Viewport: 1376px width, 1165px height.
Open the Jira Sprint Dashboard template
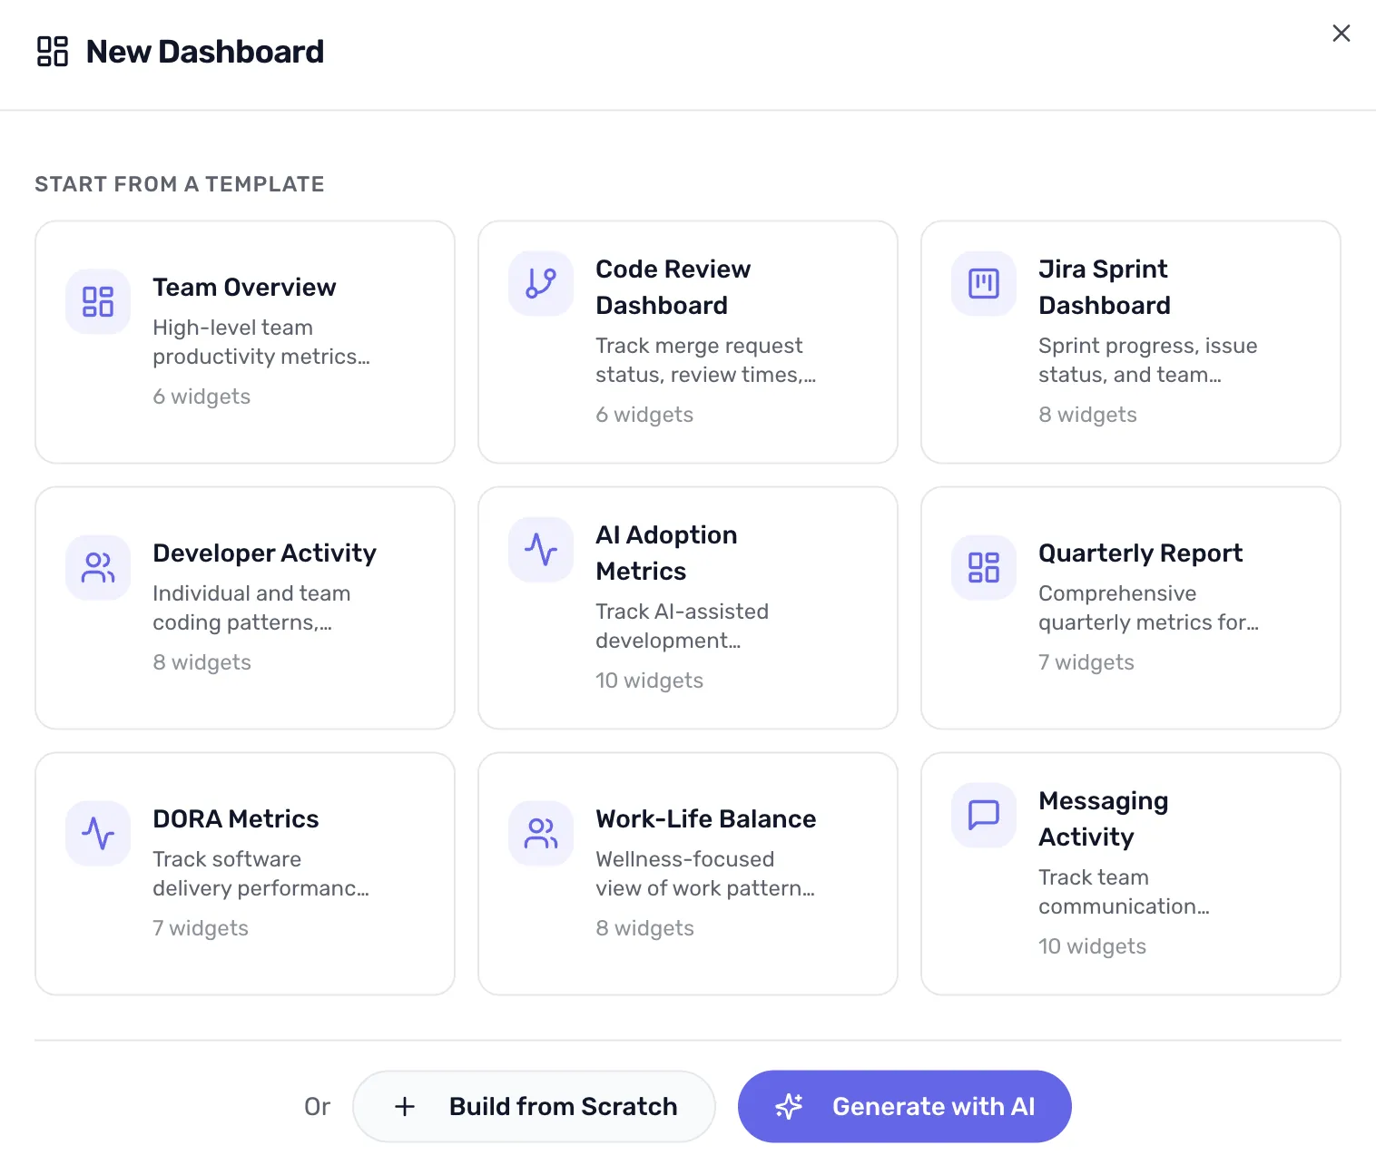[1130, 342]
